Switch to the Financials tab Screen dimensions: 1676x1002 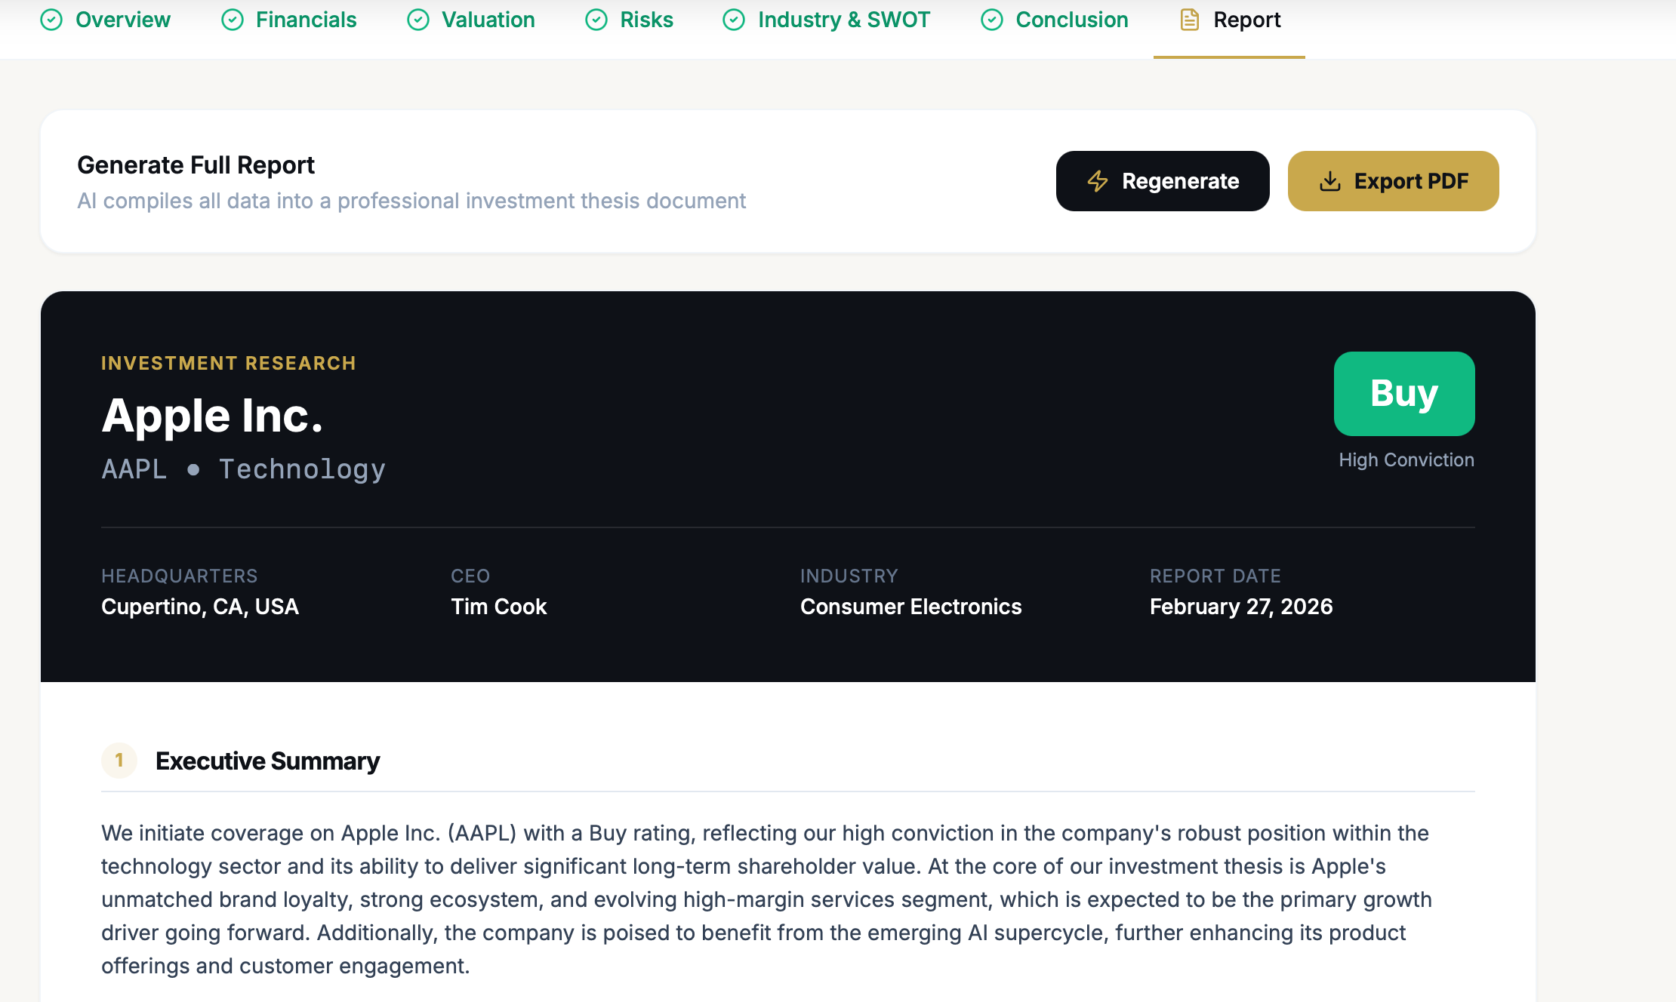[x=289, y=20]
